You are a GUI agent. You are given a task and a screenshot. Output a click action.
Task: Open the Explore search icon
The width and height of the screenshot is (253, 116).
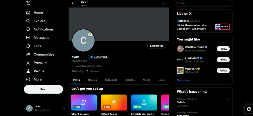[x=28, y=21]
